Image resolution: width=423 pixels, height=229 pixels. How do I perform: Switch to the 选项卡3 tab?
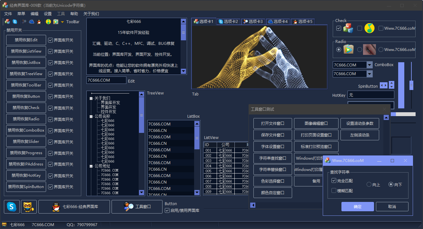point(253,22)
